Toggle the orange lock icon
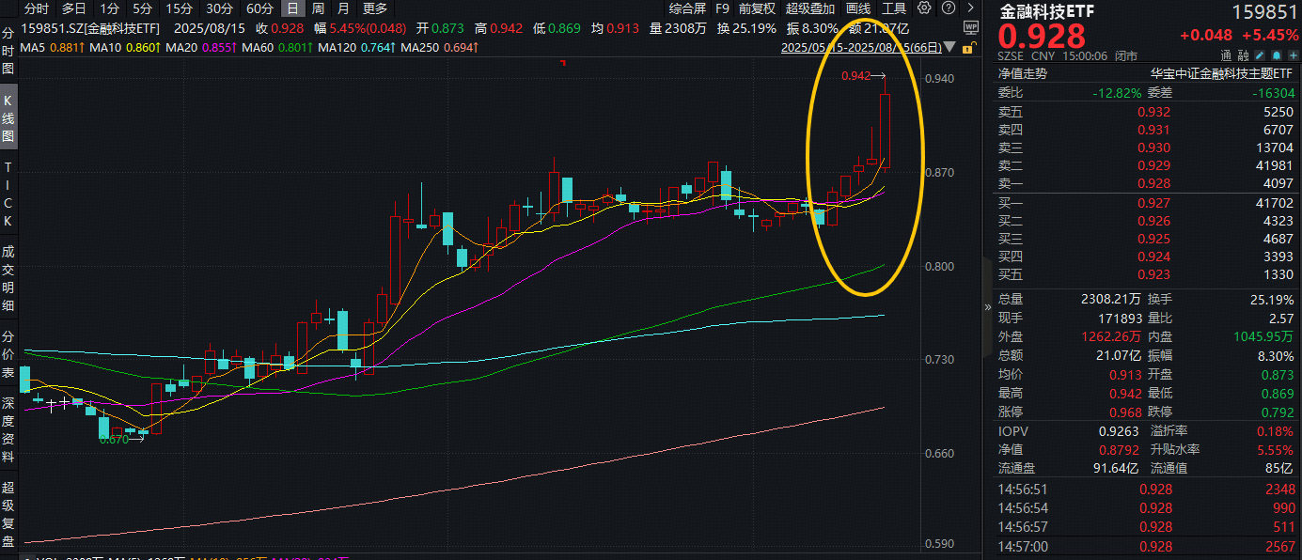Viewport: 1302px width, 560px height. (x=969, y=47)
